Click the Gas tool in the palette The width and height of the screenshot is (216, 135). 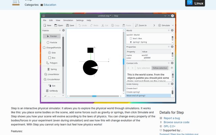tap(52, 86)
